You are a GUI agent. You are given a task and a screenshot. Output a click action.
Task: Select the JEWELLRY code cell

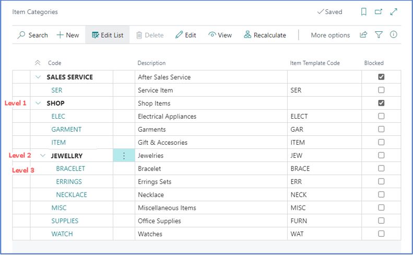point(67,156)
